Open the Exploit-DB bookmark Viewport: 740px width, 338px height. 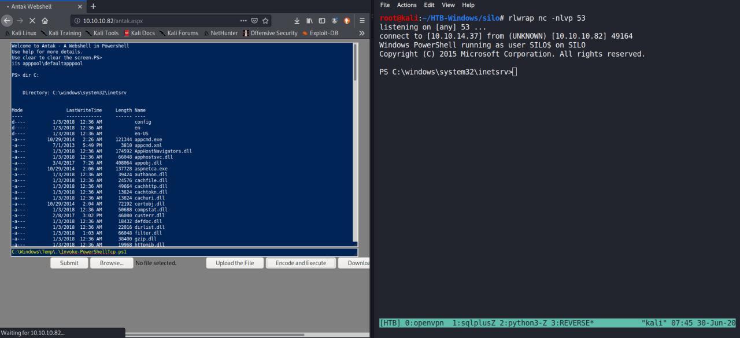click(x=320, y=33)
